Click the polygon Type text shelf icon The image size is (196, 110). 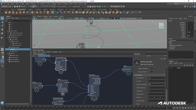coord(44,12)
